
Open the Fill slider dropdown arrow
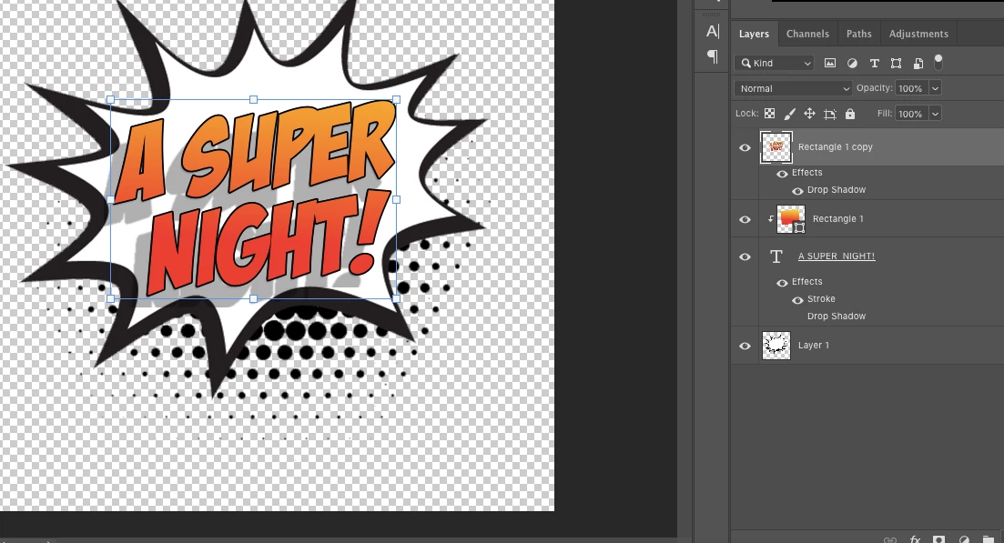(x=935, y=114)
